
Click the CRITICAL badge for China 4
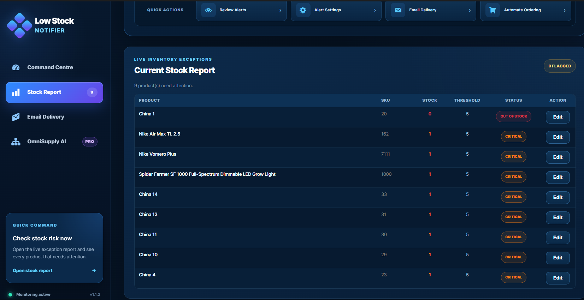[x=514, y=277]
